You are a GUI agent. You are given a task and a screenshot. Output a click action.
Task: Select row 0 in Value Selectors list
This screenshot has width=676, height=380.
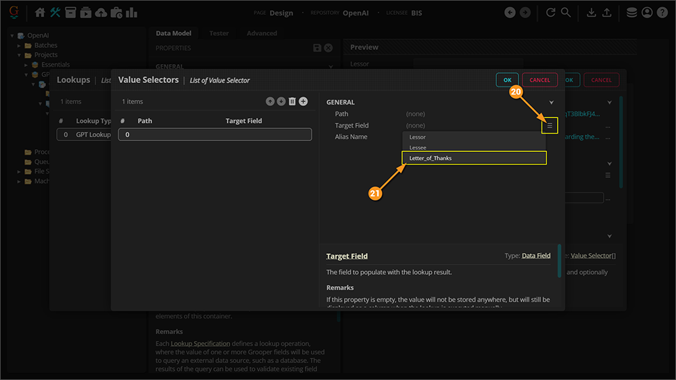pyautogui.click(x=214, y=134)
